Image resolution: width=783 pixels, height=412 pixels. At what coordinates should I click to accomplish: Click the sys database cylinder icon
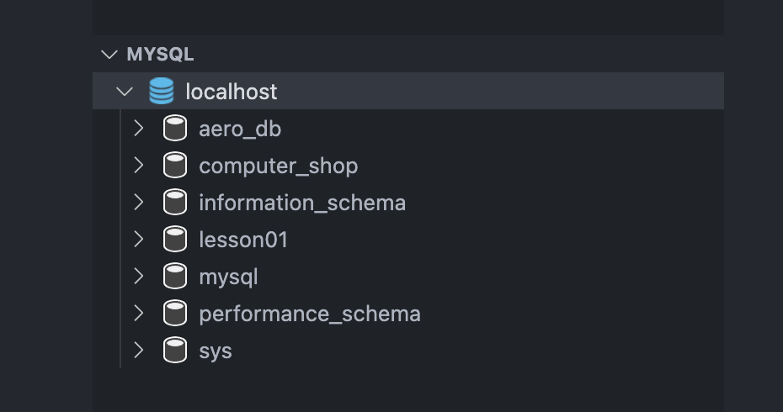point(174,351)
